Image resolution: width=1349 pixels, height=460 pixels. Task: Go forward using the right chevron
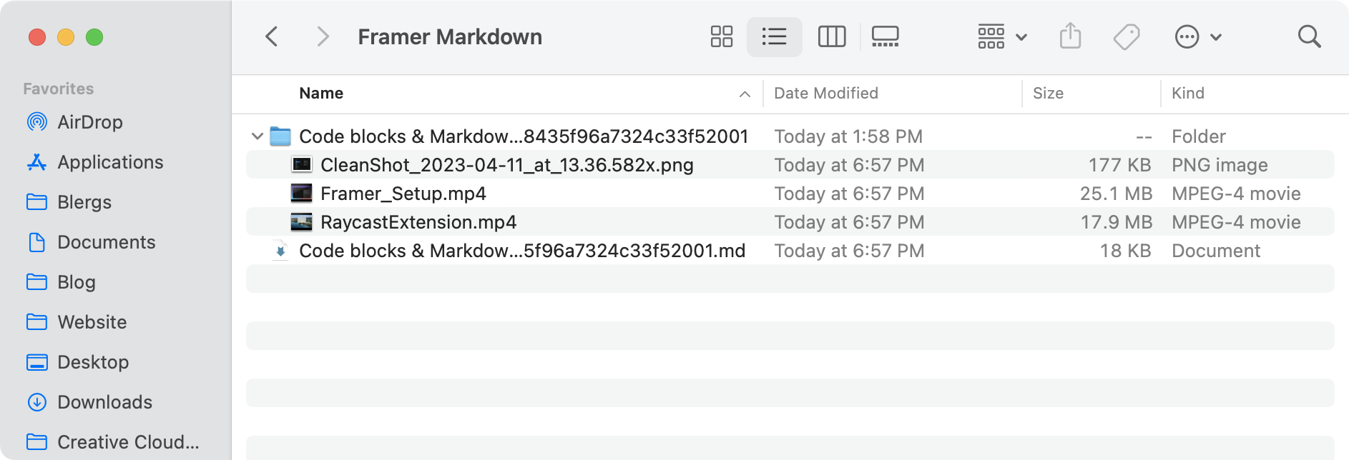click(323, 36)
